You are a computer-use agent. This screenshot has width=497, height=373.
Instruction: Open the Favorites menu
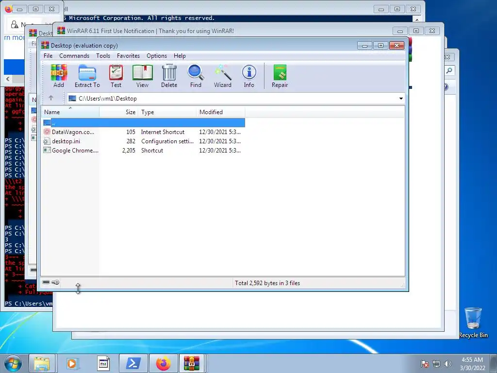point(128,56)
